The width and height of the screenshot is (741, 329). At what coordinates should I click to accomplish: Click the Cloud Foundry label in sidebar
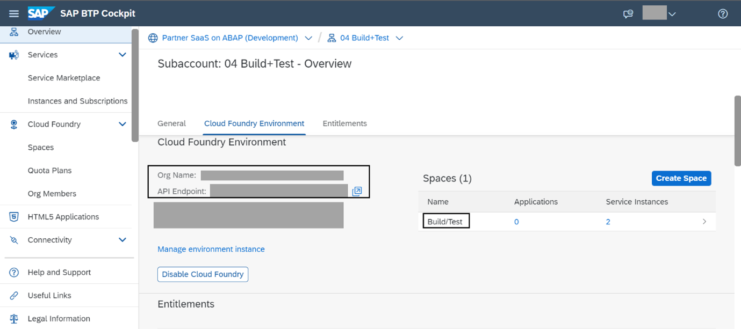54,124
